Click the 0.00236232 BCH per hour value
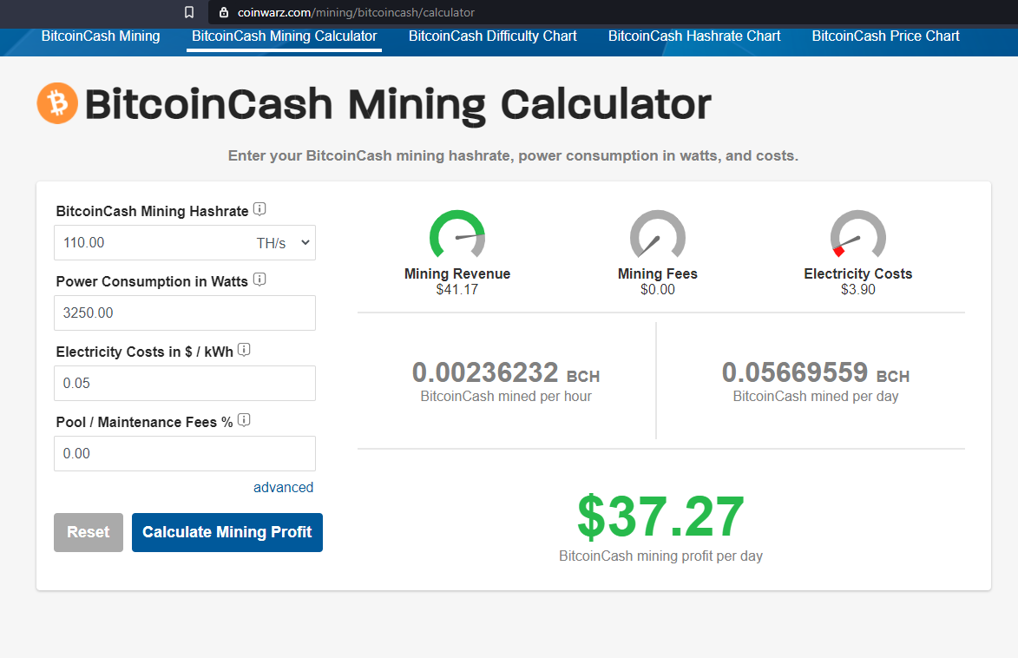This screenshot has width=1018, height=658. [x=506, y=373]
